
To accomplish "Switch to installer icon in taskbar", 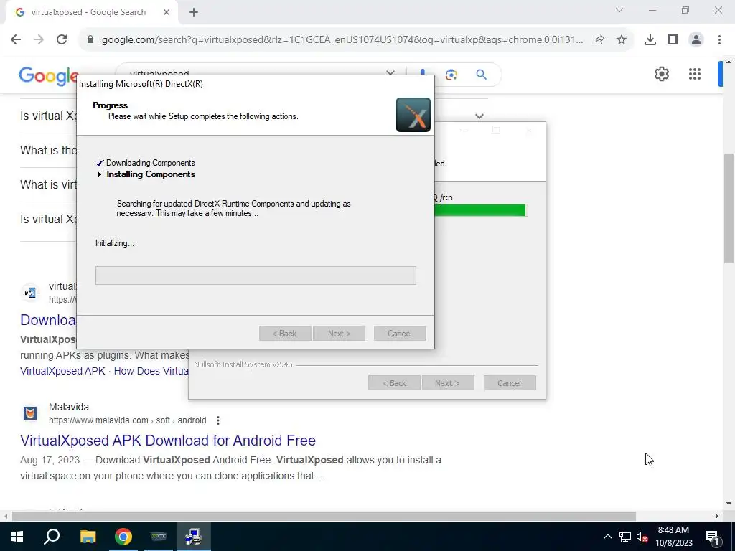I will tap(193, 537).
